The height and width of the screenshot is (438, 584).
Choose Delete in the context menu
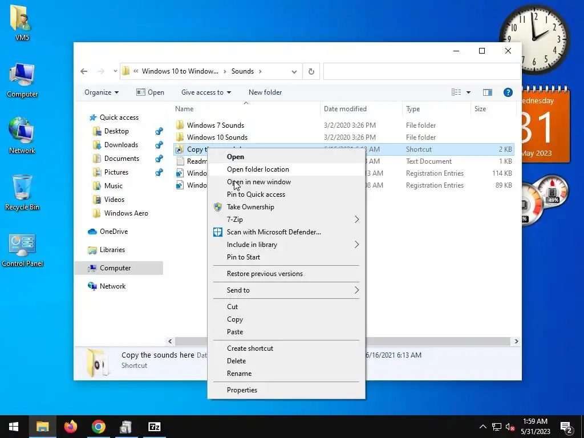tap(286, 361)
